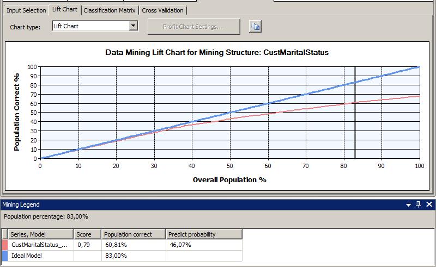Open the Chart type dropdown

pos(134,26)
